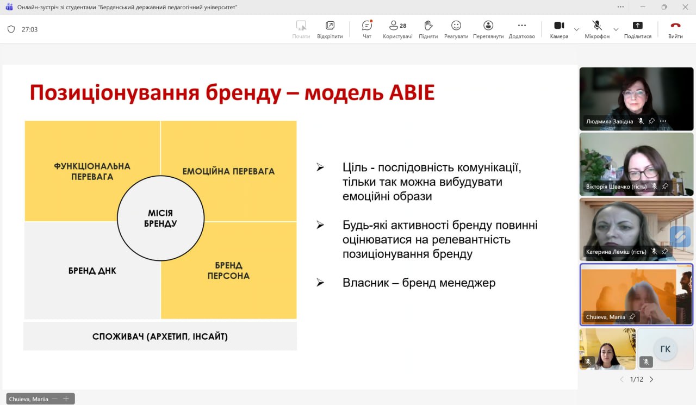Go to next page of participants
The image size is (696, 405).
point(651,379)
